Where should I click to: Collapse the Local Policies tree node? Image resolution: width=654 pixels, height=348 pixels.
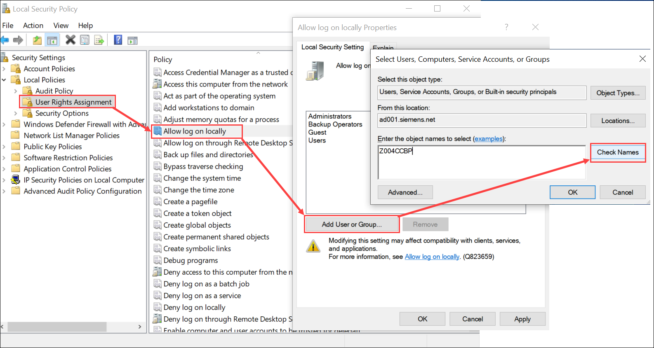(4, 80)
